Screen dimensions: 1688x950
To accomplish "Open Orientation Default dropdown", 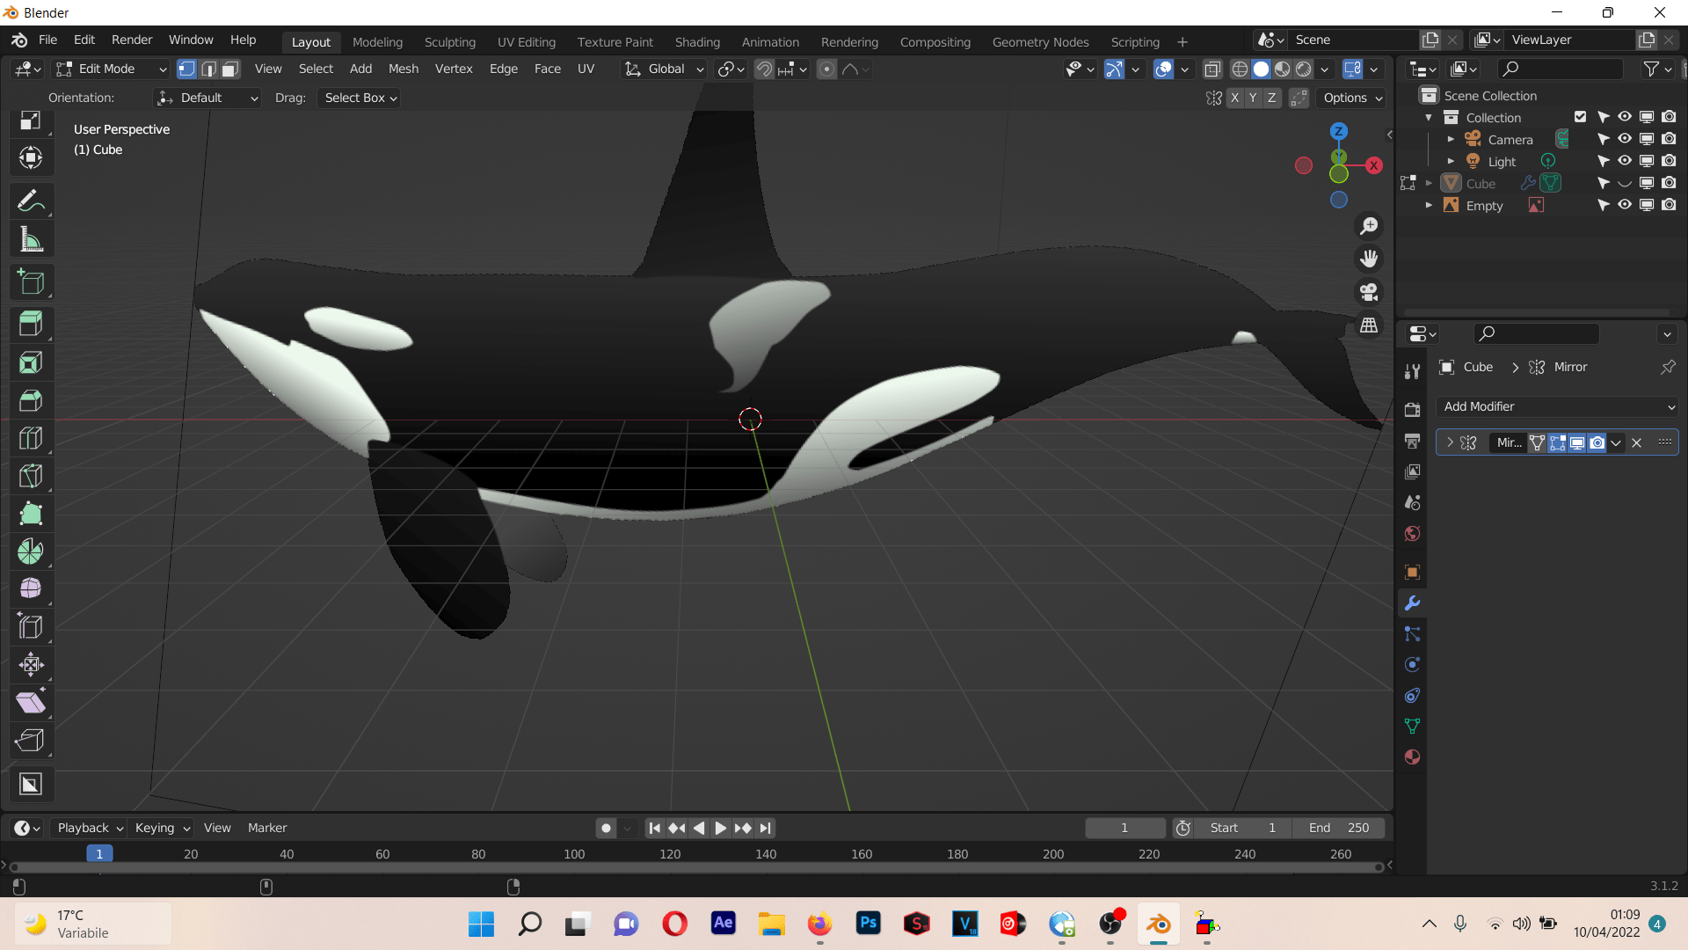I will [207, 98].
